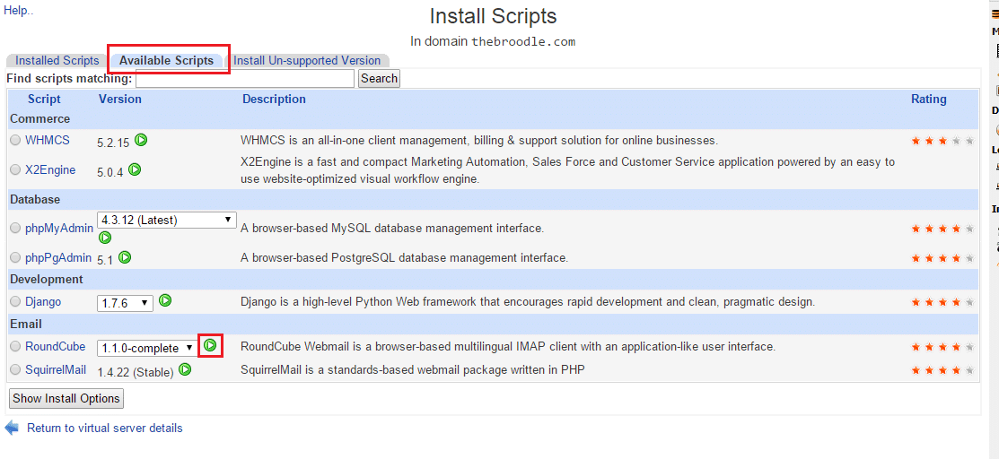Open the X2Engine script link
This screenshot has height=459, width=999.
(50, 170)
